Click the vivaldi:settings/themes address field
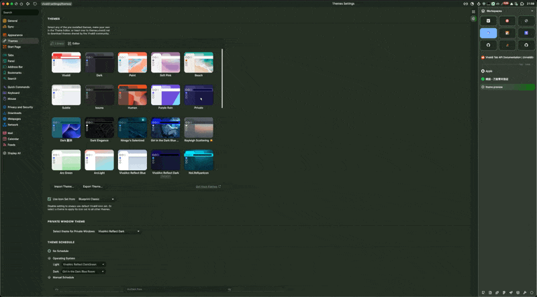 [x=56, y=4]
